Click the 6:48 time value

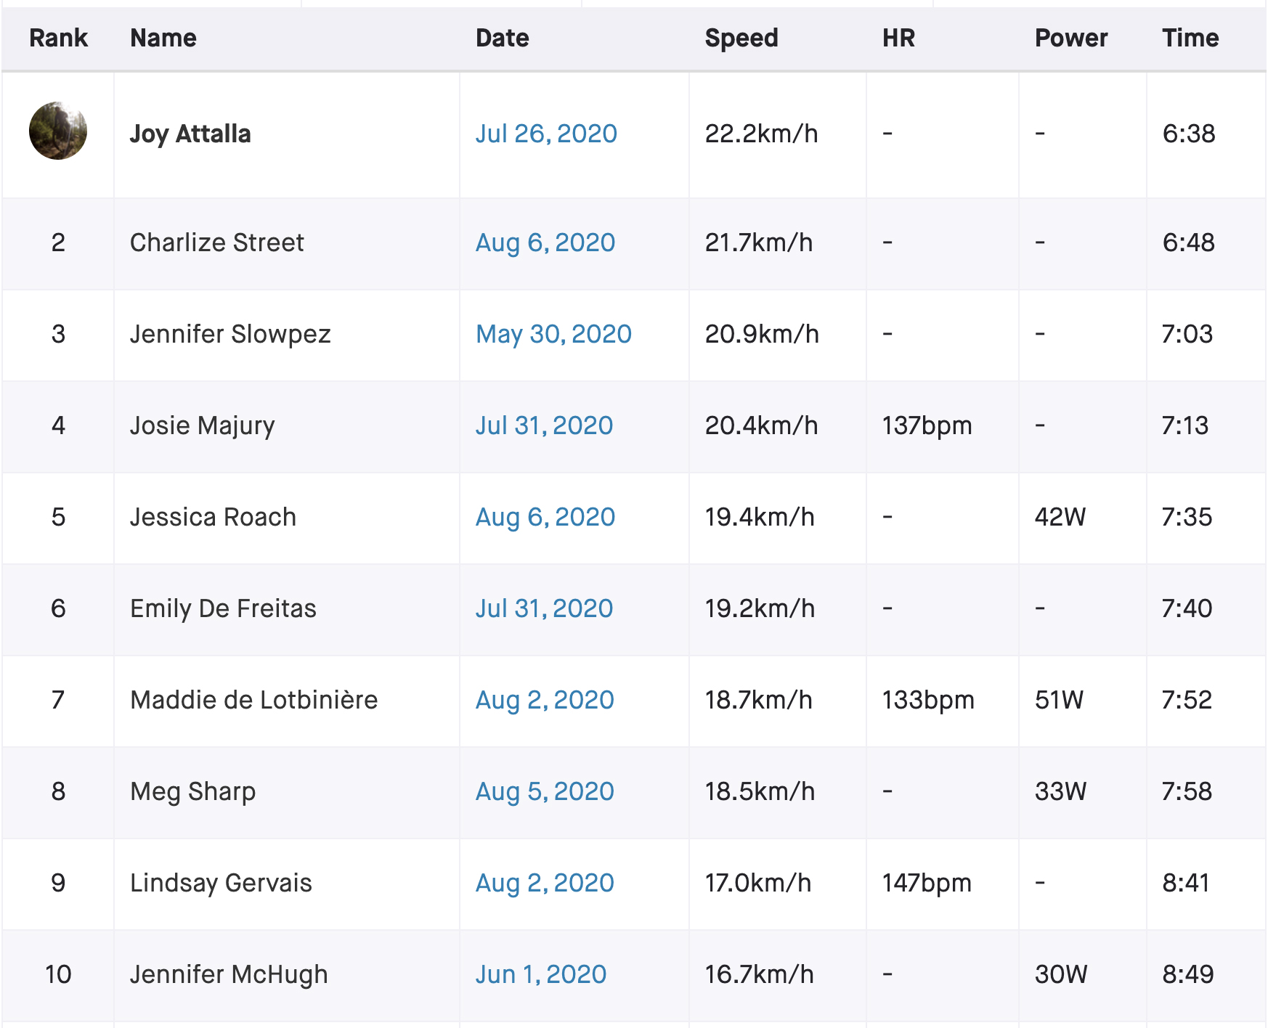pyautogui.click(x=1189, y=242)
